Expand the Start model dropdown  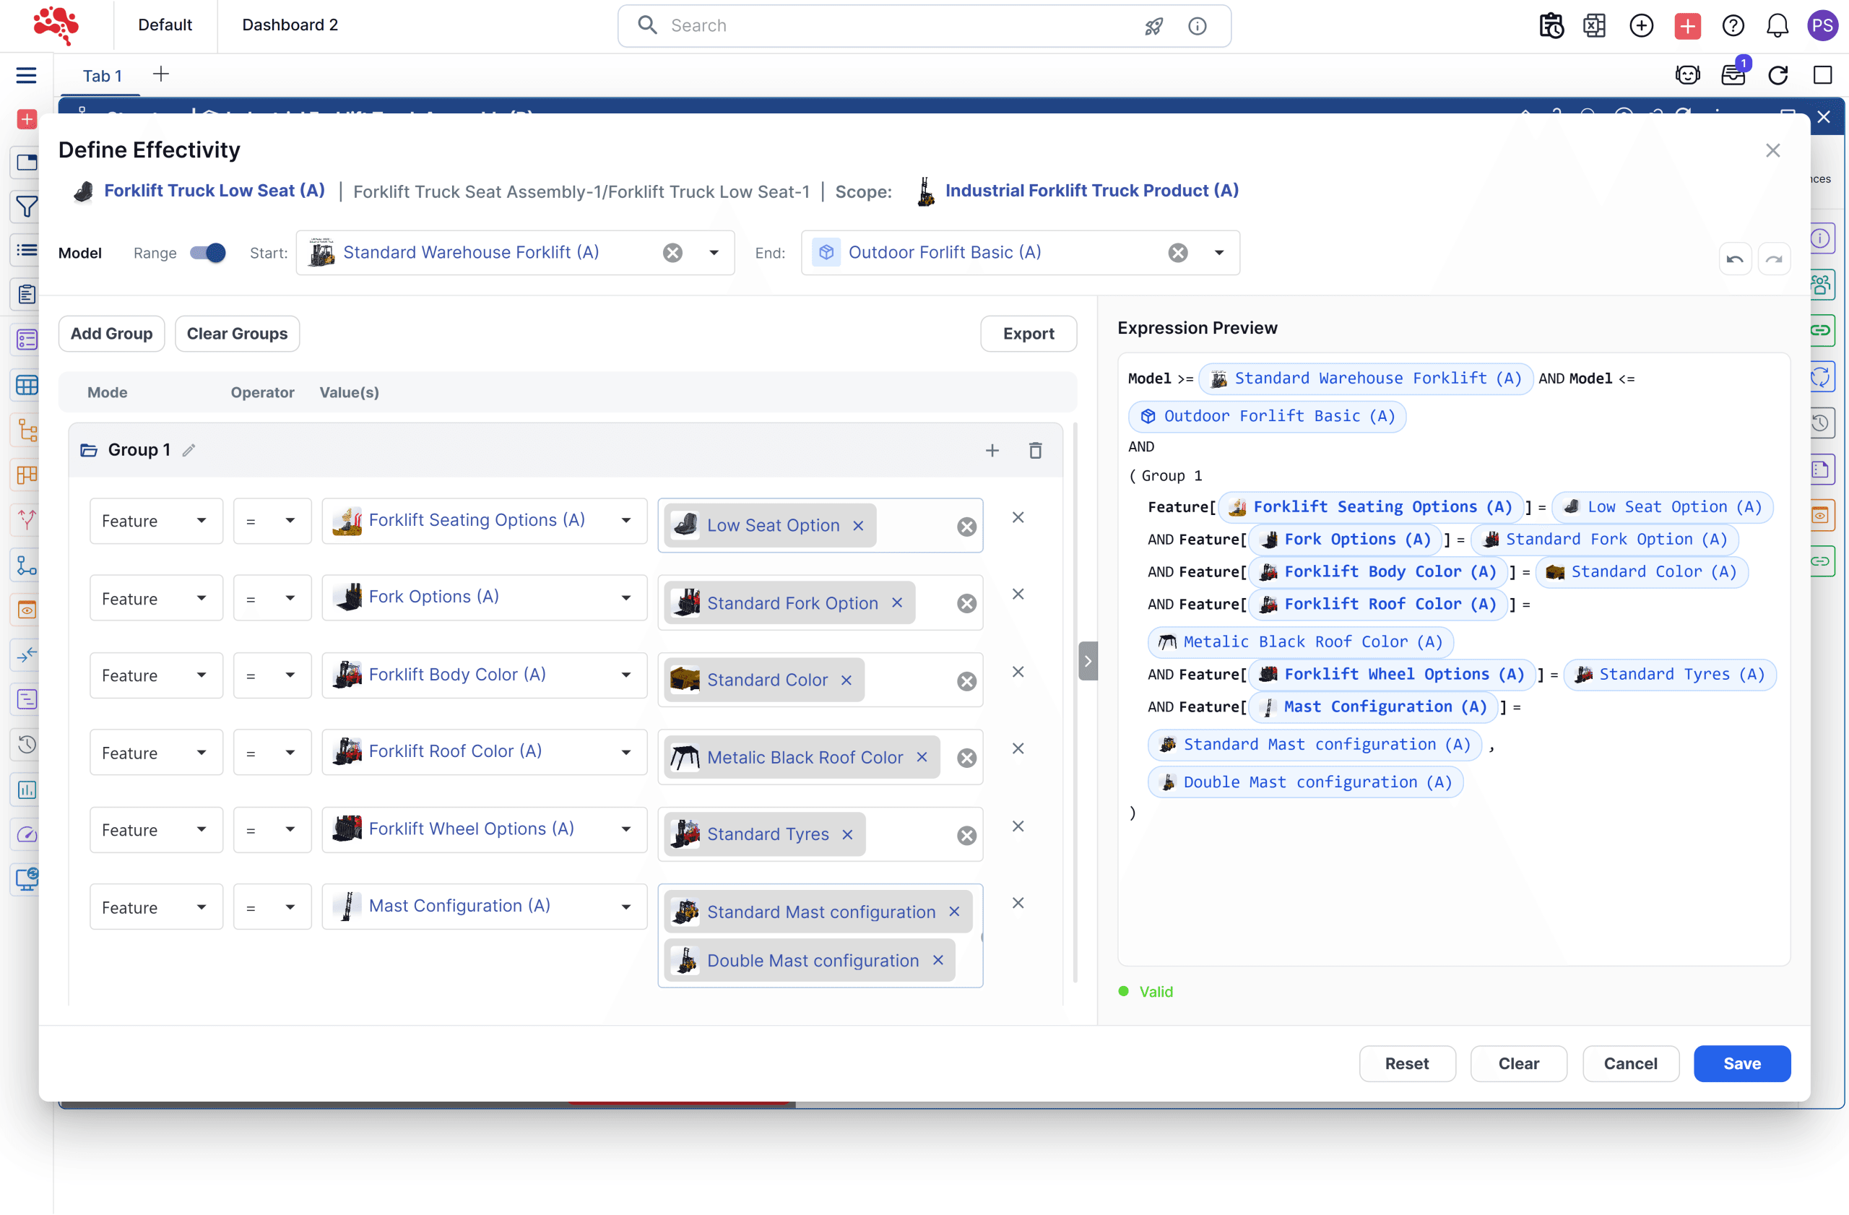(x=713, y=253)
